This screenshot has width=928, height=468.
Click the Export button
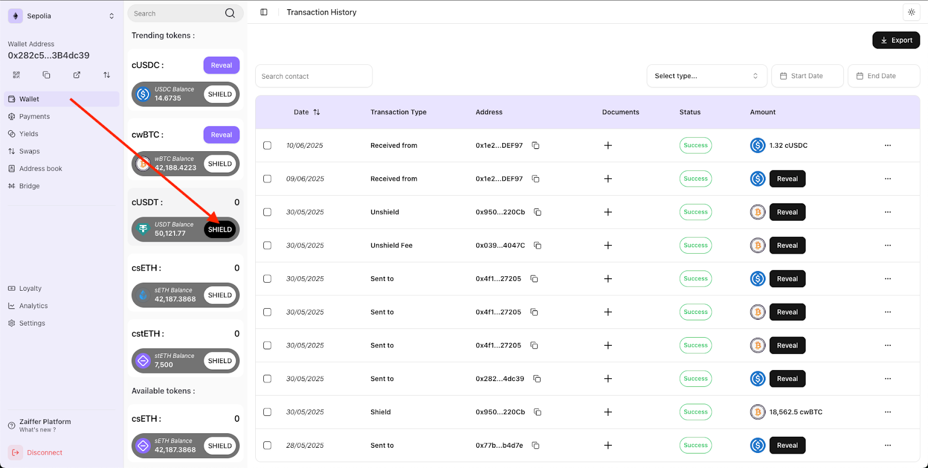coord(896,40)
